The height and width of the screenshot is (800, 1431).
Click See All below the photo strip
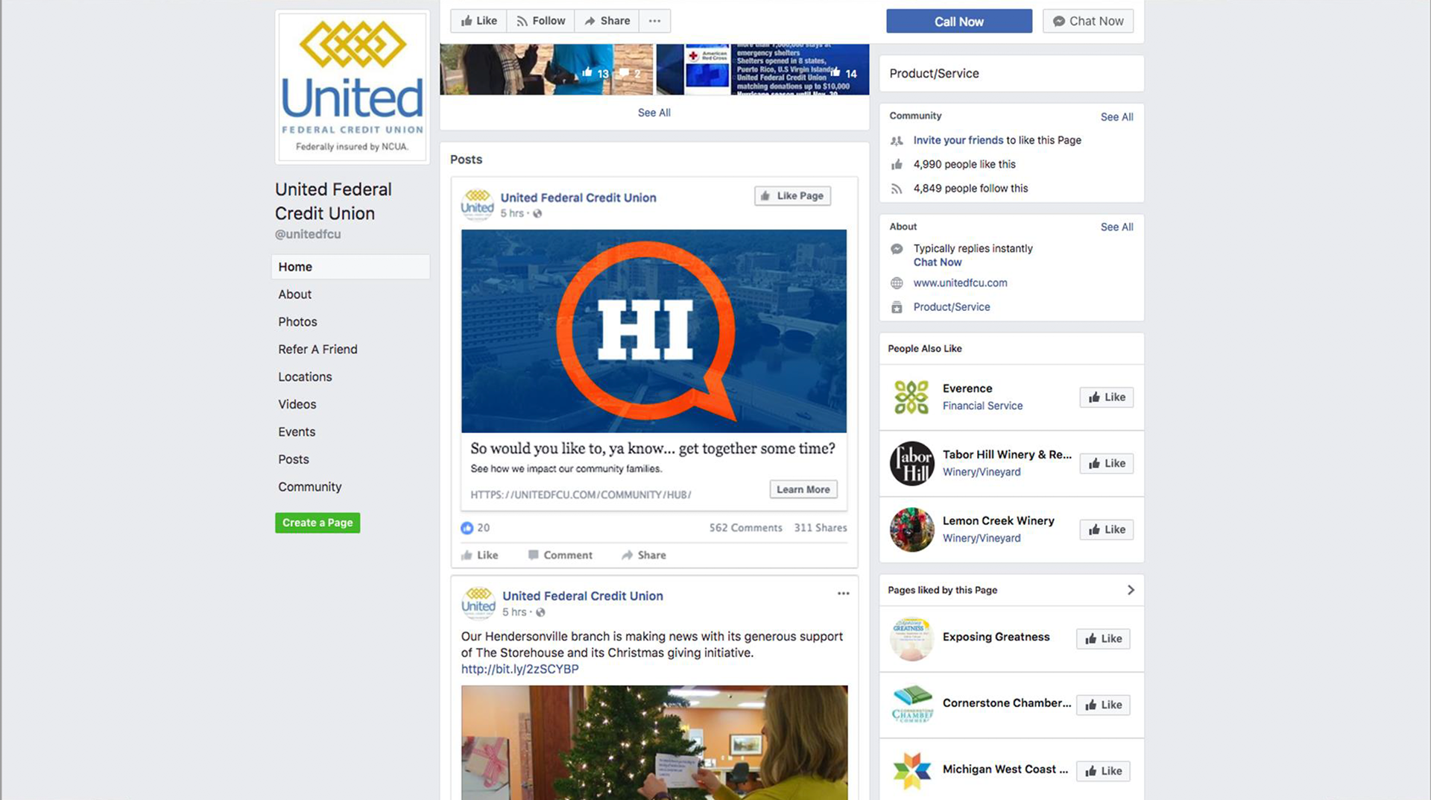654,113
